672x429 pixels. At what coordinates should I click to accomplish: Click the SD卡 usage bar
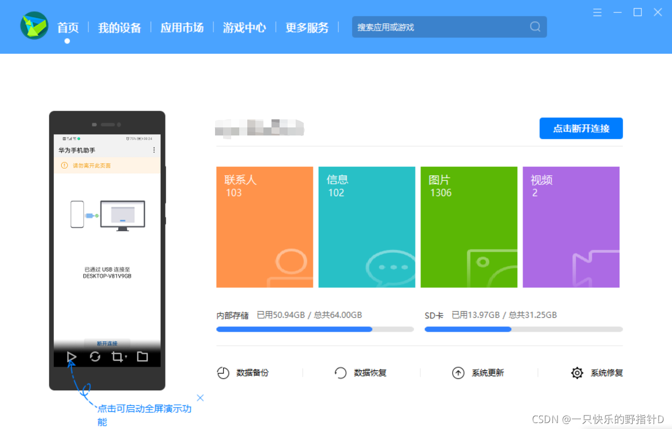524,329
